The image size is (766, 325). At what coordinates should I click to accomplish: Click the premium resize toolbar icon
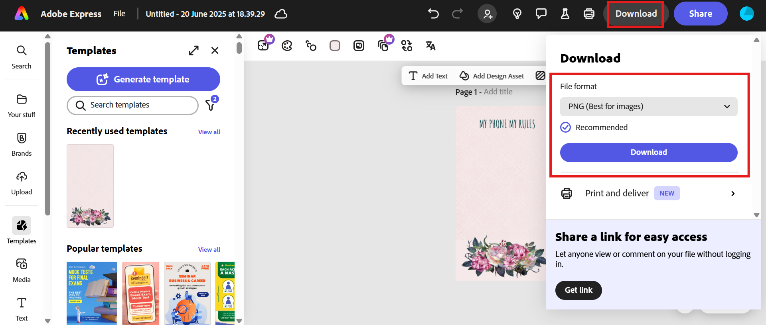tap(264, 45)
